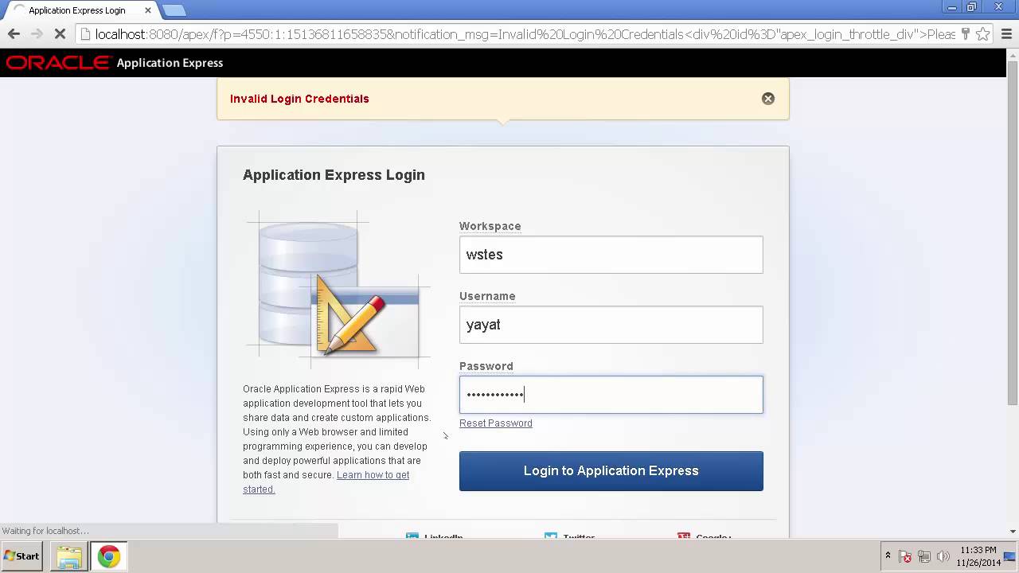Click the Workspace label

coord(490,226)
